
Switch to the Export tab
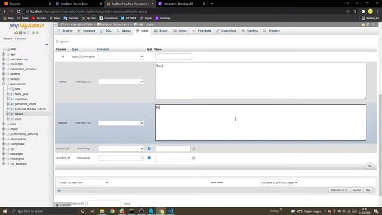click(162, 30)
